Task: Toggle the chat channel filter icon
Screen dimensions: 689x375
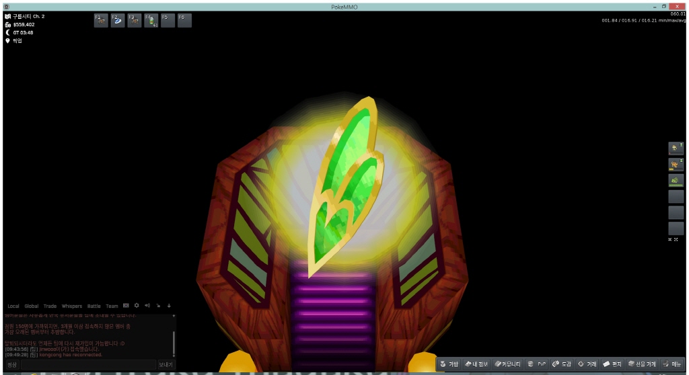Action: click(126, 306)
